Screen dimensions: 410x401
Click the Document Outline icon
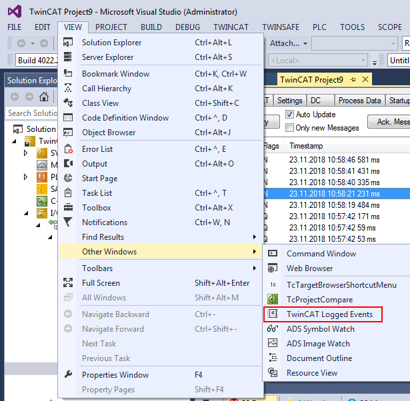[273, 358]
